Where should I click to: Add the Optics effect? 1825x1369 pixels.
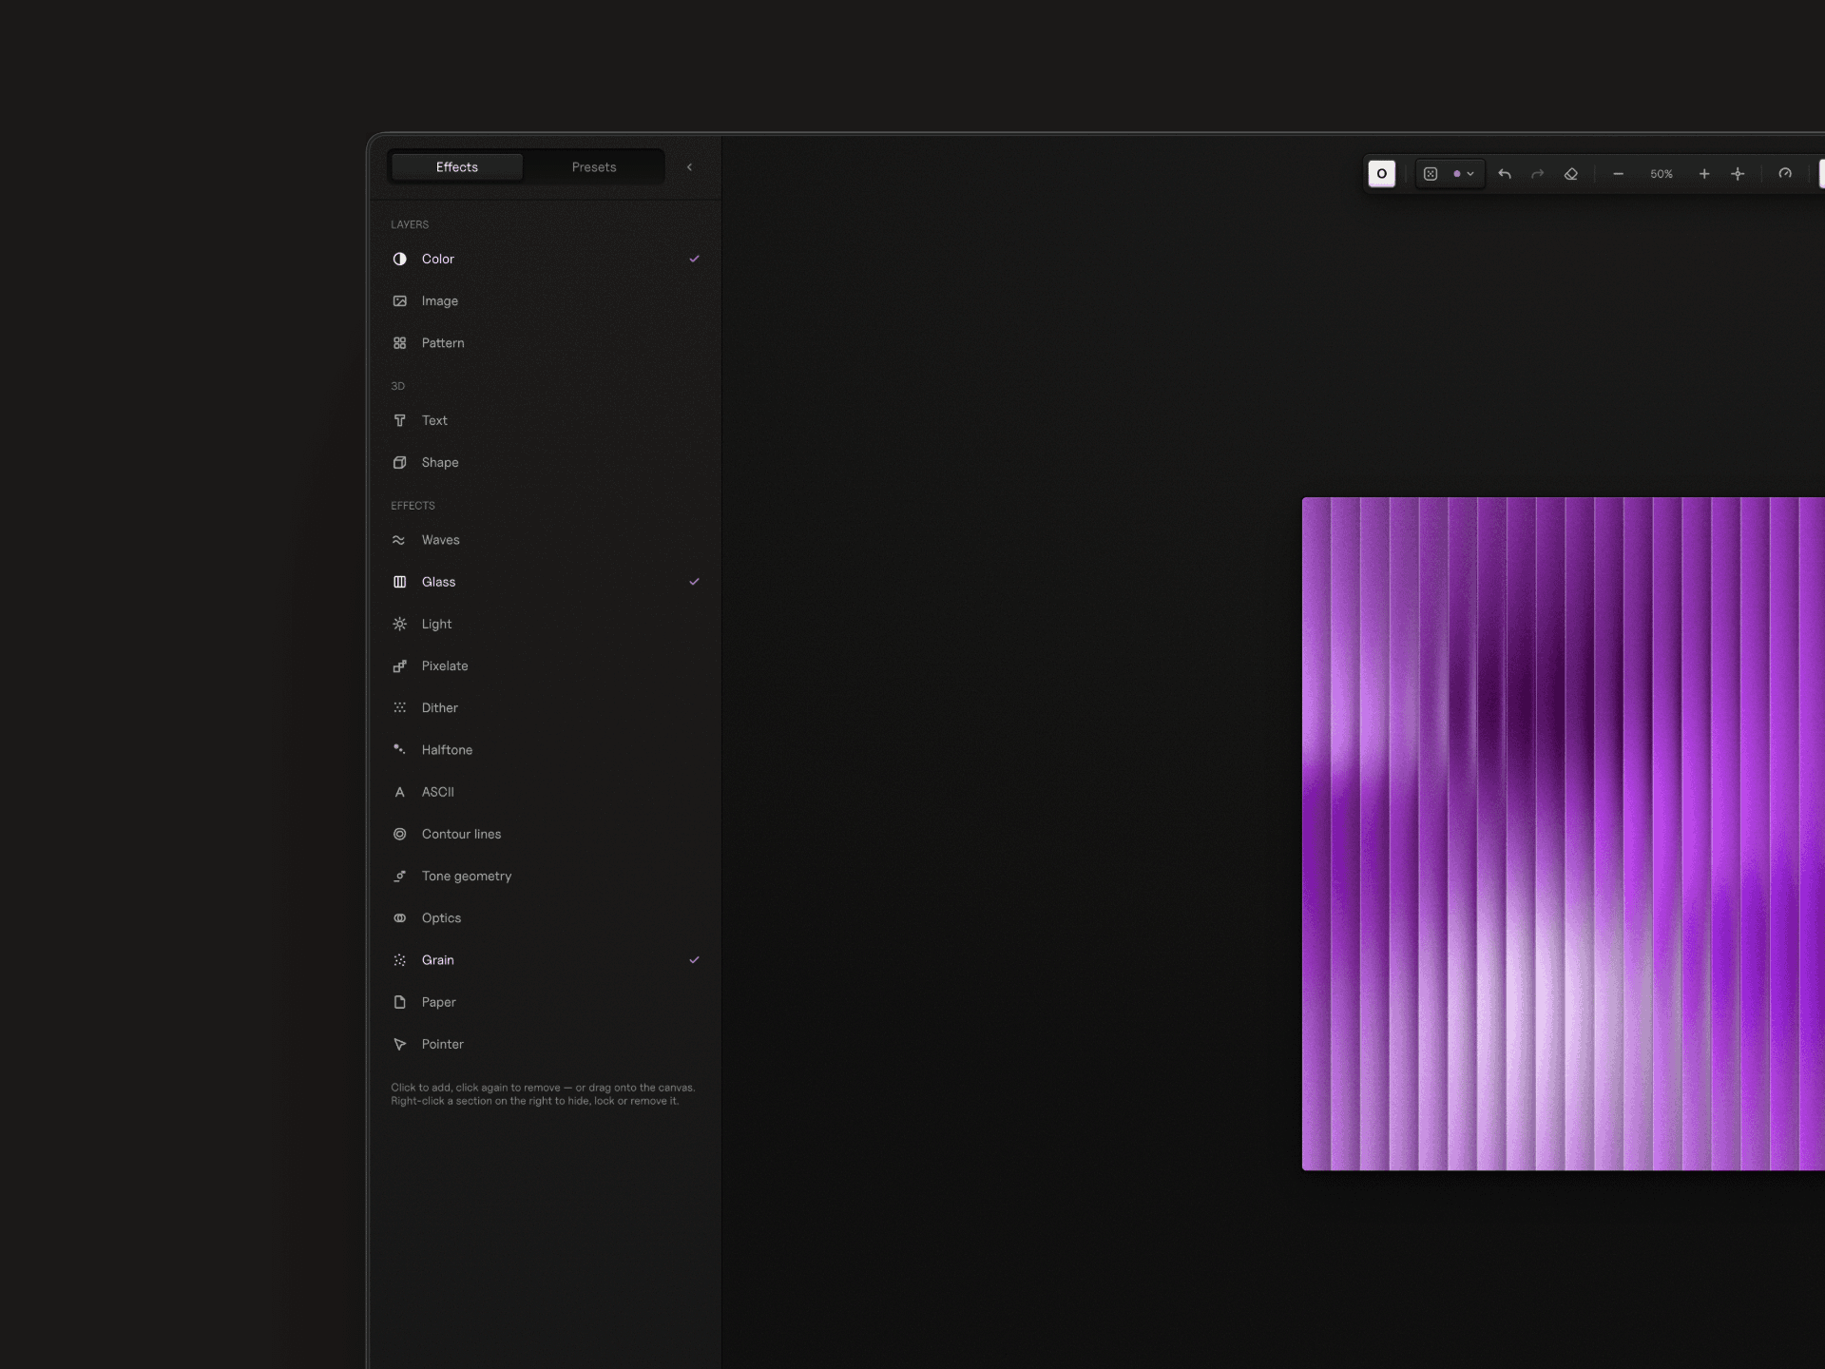pyautogui.click(x=546, y=917)
